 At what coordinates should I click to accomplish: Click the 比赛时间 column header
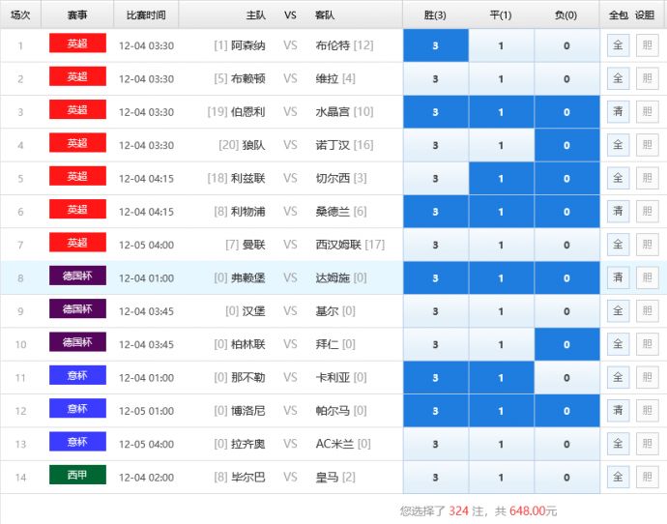pyautogui.click(x=146, y=15)
